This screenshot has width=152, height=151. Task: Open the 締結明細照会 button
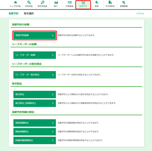35,132
